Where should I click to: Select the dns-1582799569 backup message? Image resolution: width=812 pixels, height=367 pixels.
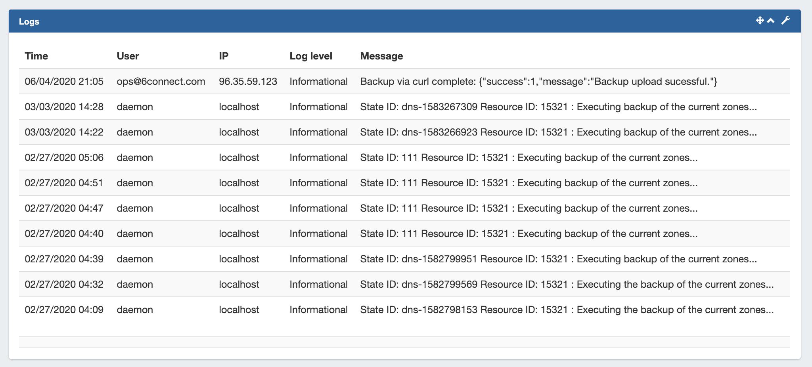[567, 284]
